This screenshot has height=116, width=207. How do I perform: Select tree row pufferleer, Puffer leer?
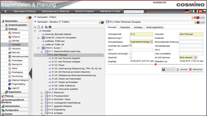click(55, 41)
